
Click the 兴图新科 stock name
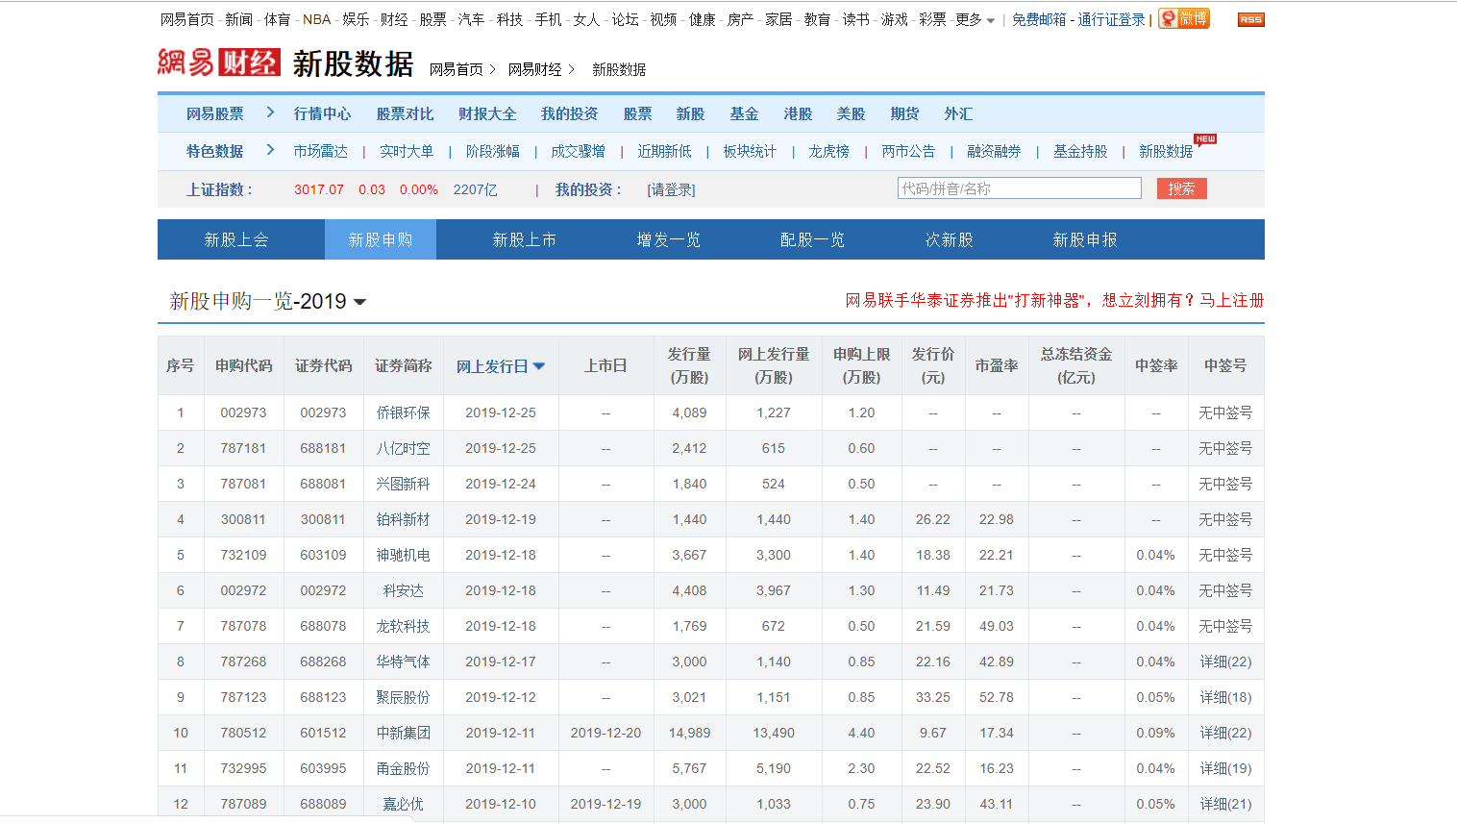pyautogui.click(x=403, y=484)
